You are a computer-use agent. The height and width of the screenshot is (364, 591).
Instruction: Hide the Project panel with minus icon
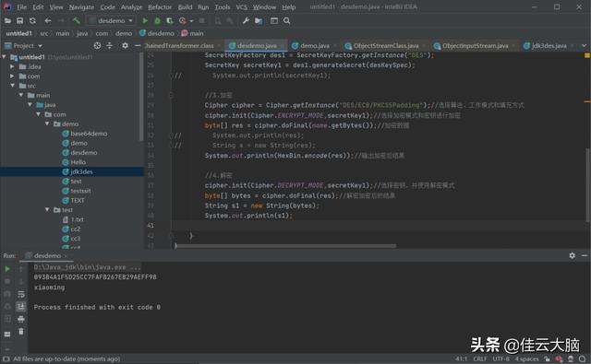138,45
